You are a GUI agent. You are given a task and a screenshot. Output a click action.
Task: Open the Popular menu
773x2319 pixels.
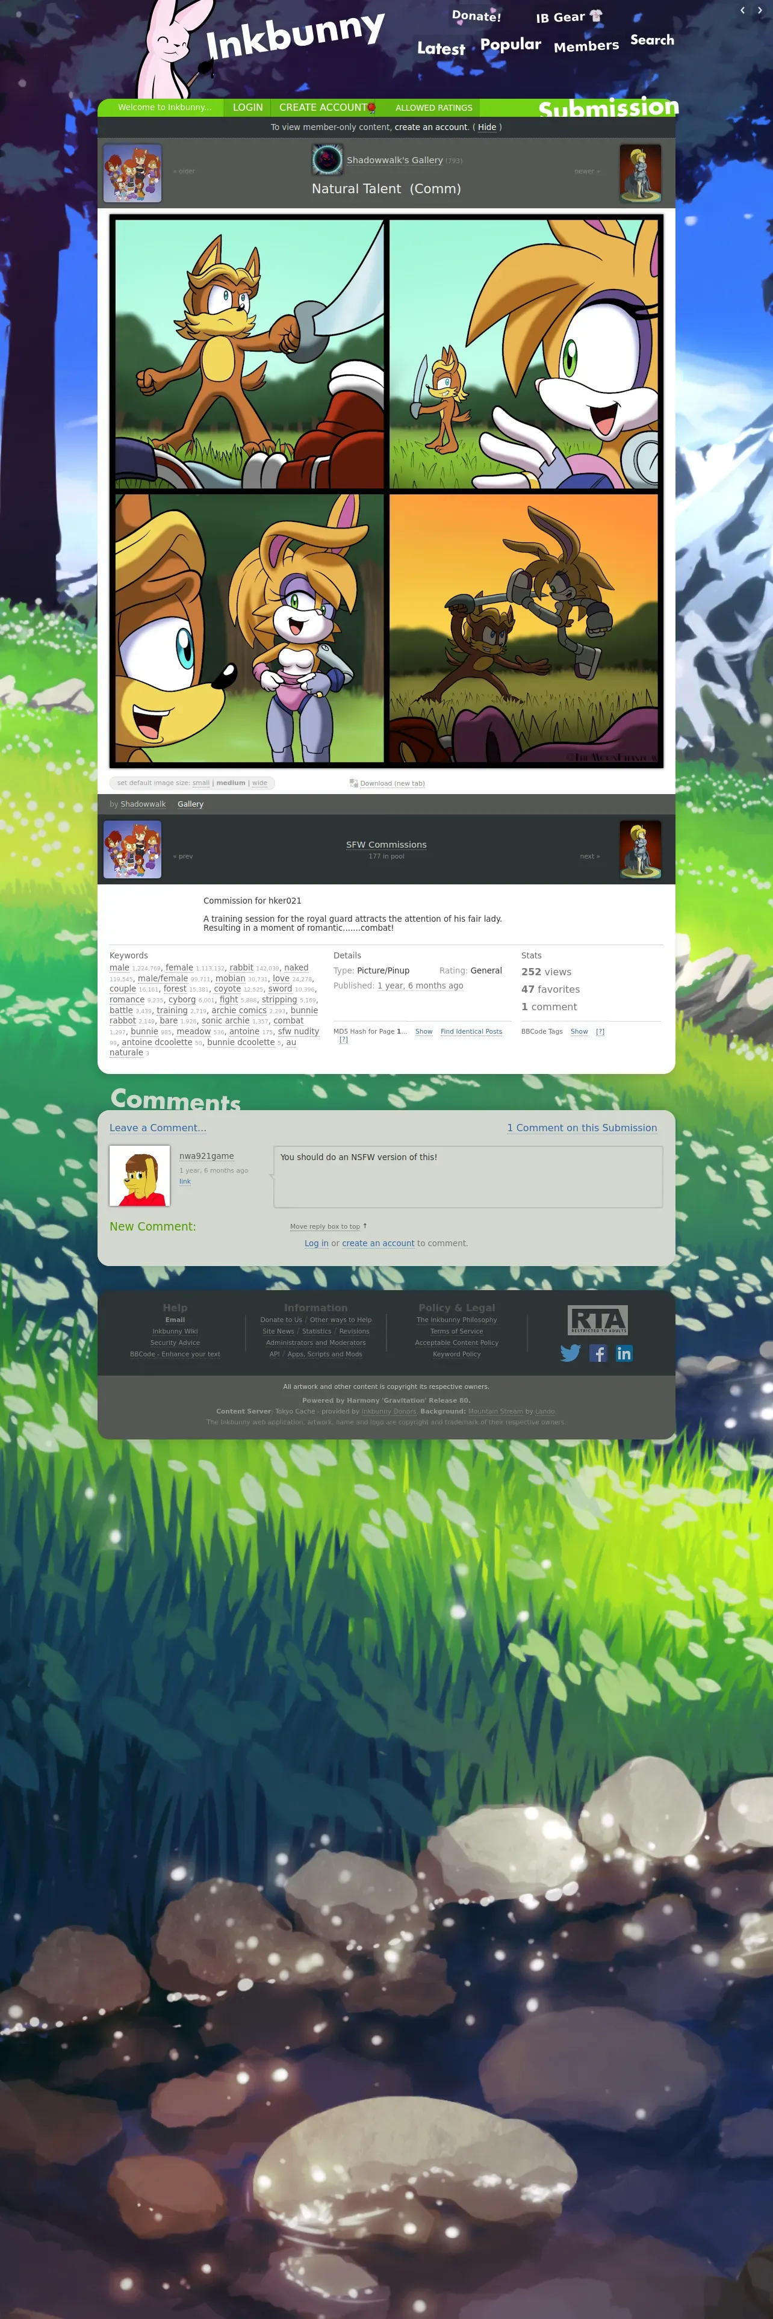point(511,44)
